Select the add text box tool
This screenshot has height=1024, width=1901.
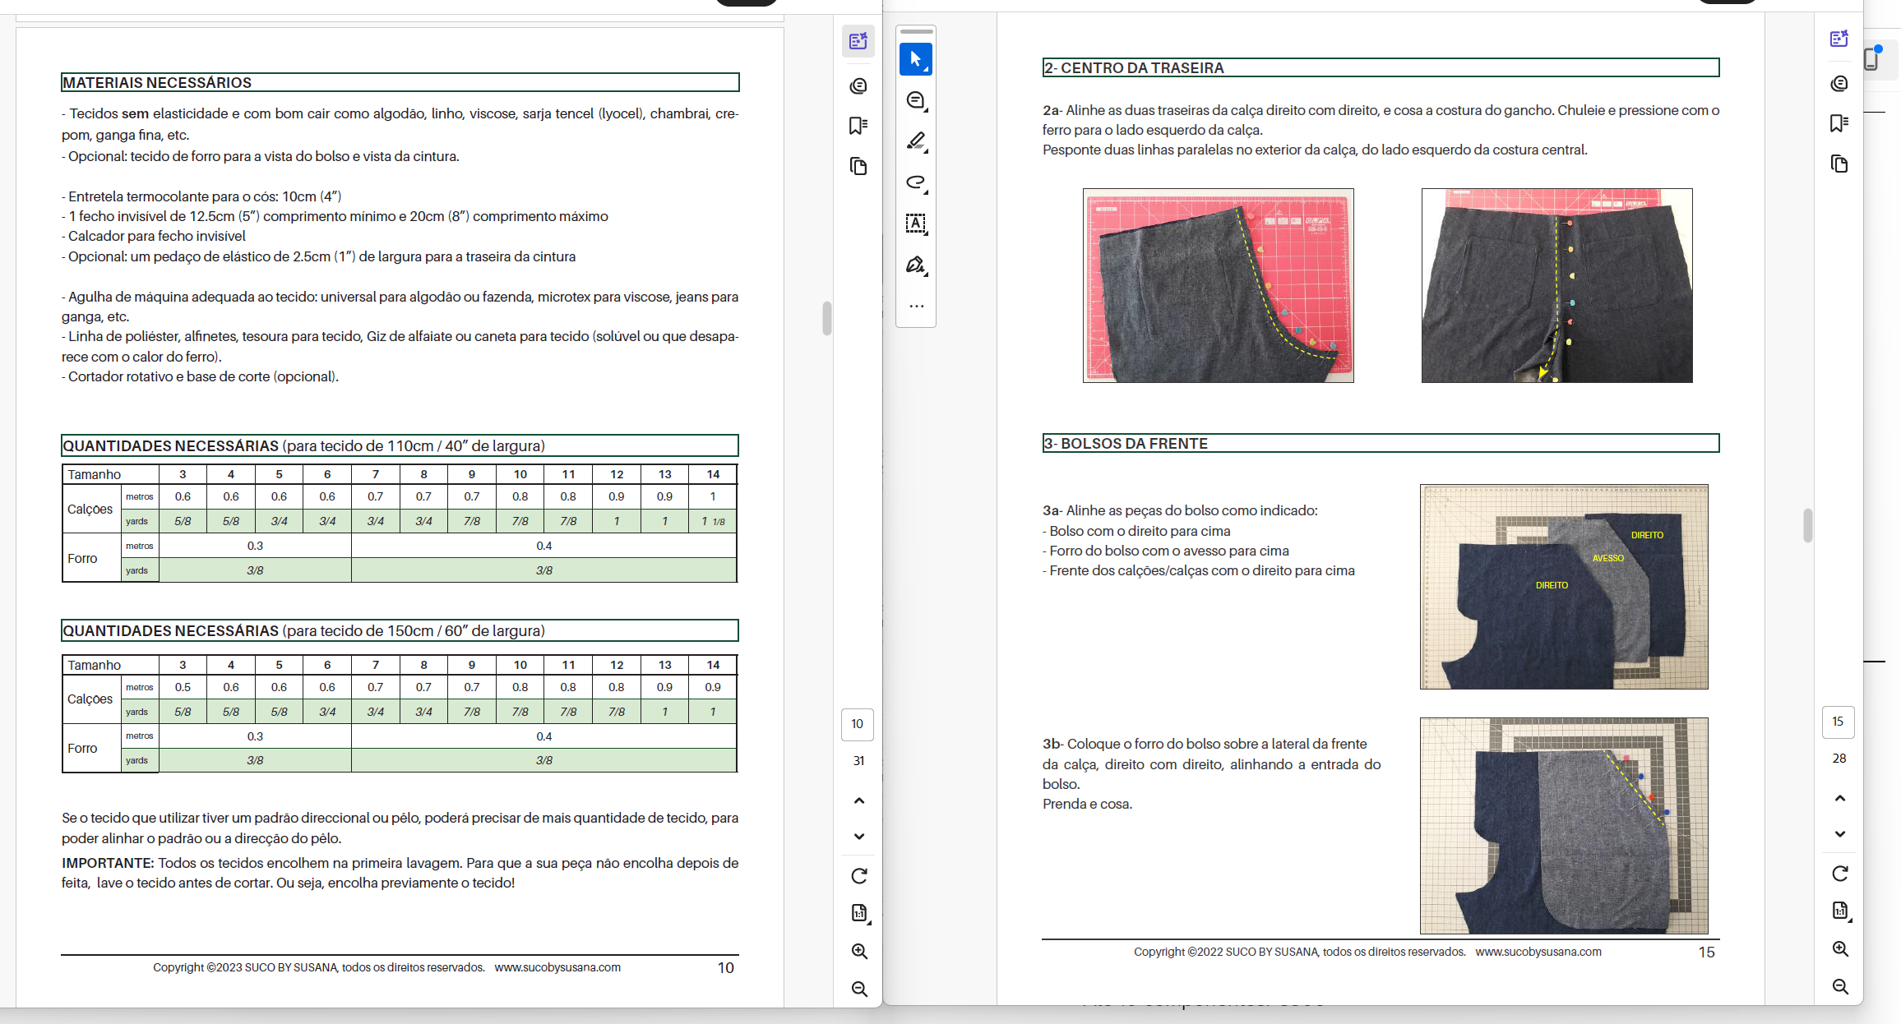pyautogui.click(x=915, y=224)
